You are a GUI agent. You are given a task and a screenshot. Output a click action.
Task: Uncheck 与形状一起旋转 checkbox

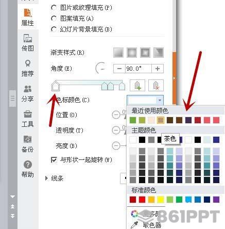click(54, 160)
